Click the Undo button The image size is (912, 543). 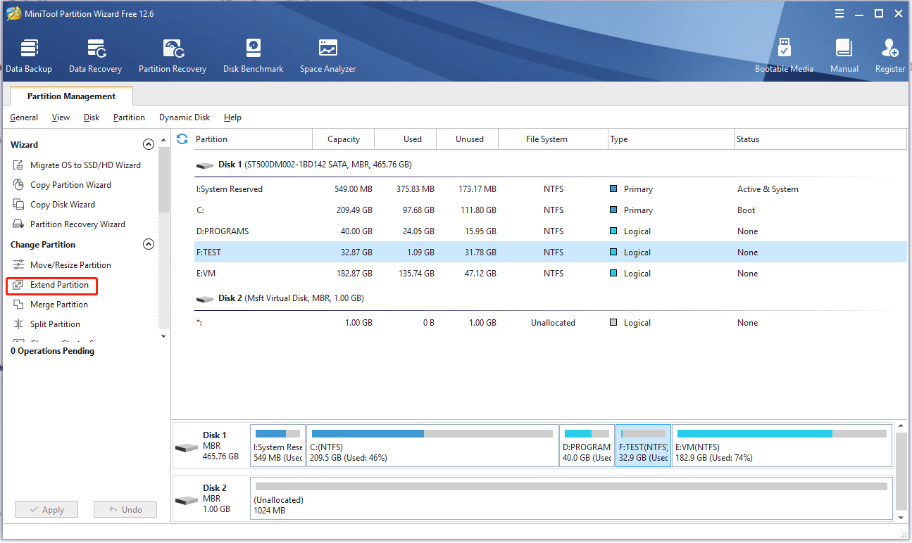point(125,510)
